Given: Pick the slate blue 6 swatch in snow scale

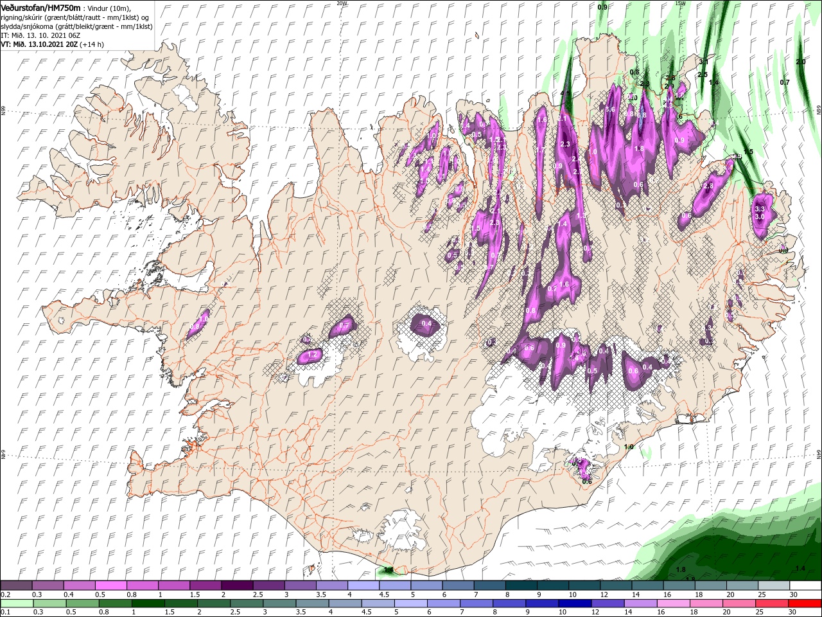Looking at the screenshot, I should click(x=458, y=586).
